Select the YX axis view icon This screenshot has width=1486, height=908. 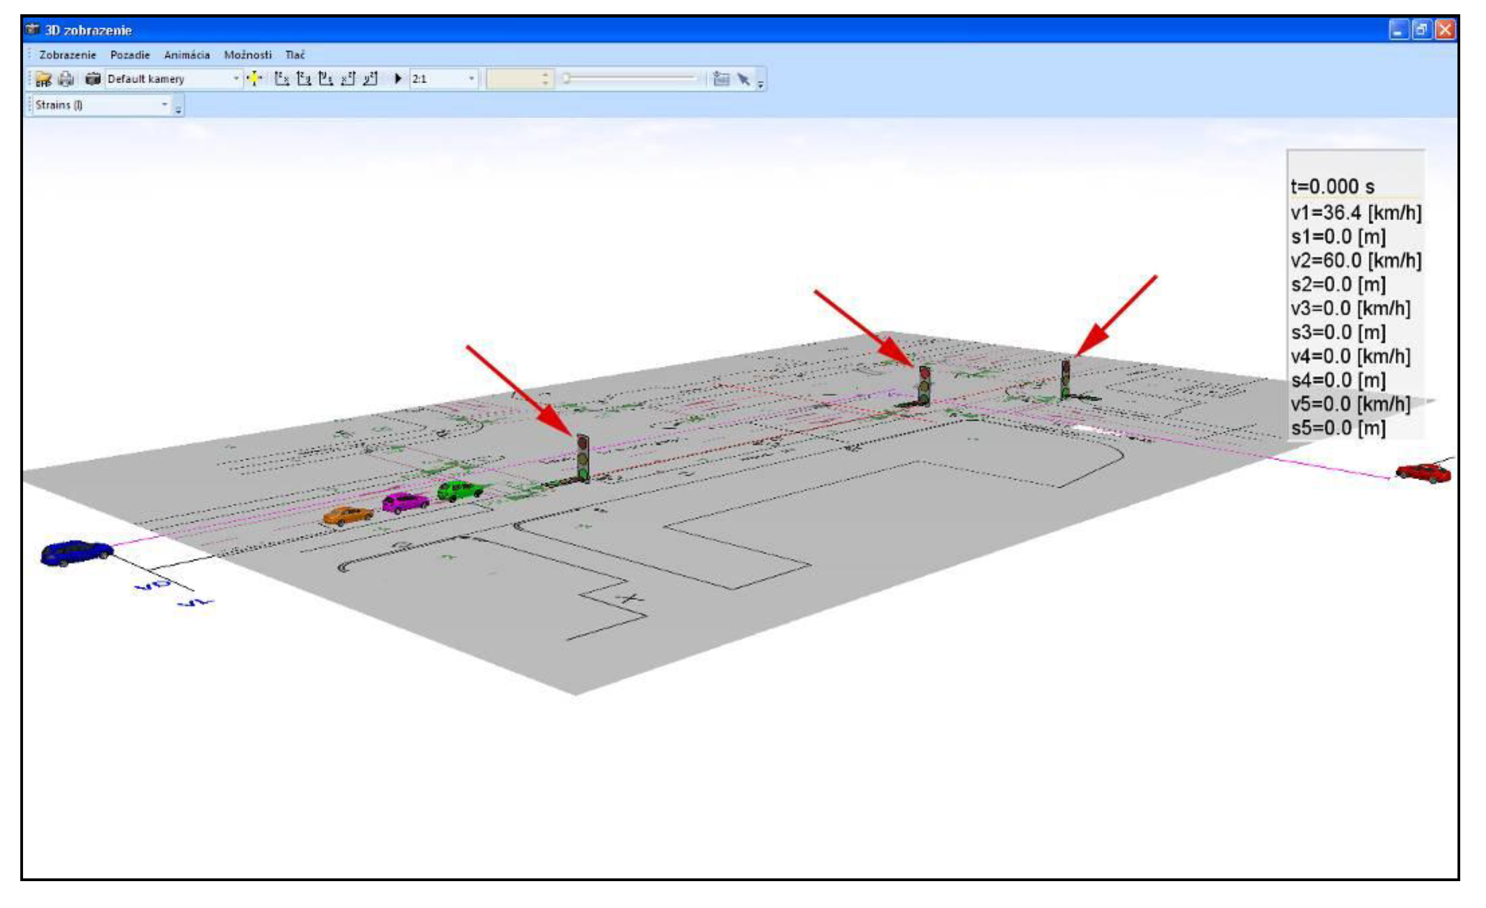[x=326, y=79]
